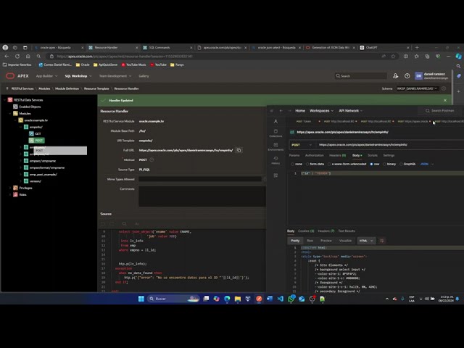Switch to Postman Params tab

pos(294,155)
